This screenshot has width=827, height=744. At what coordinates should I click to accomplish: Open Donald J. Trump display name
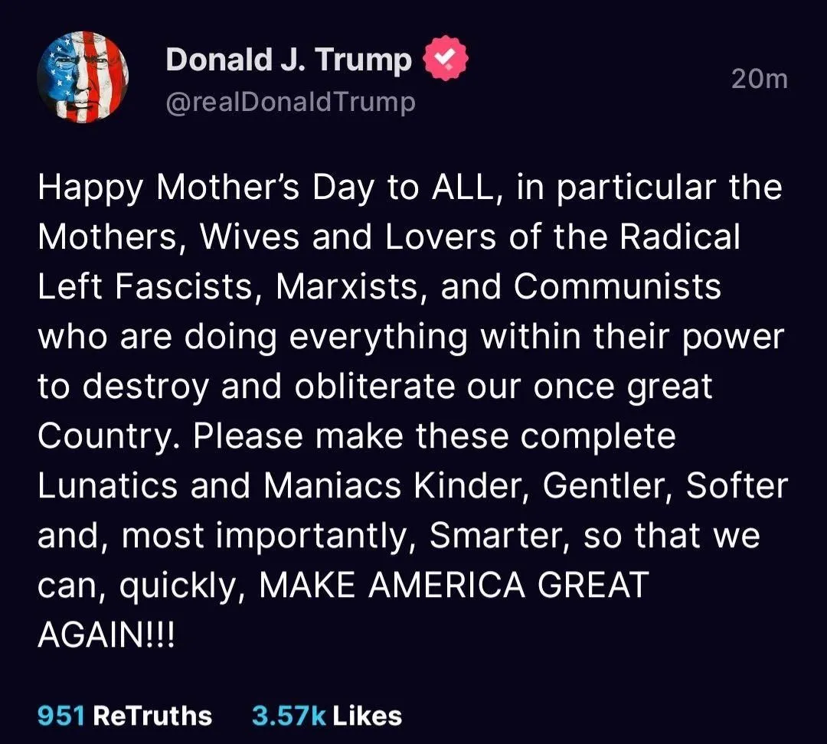[289, 60]
